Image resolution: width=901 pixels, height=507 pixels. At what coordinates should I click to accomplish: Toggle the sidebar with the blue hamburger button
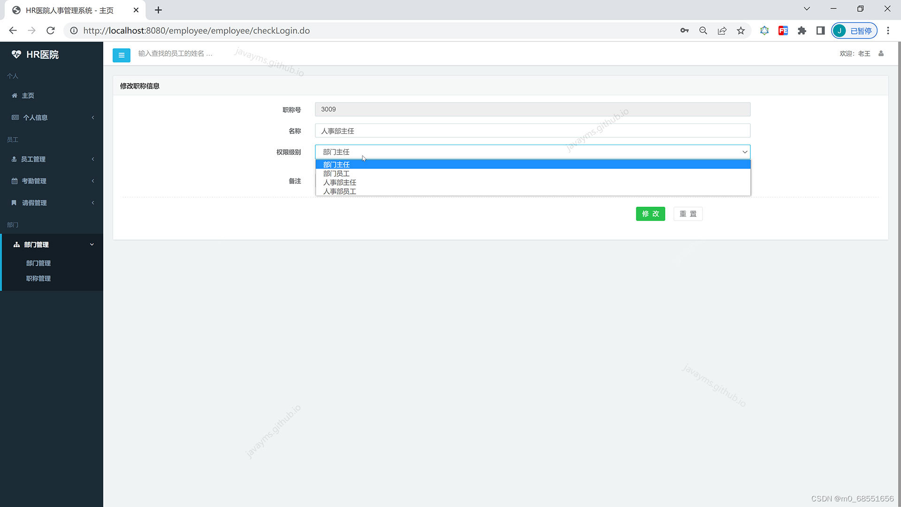coord(122,55)
